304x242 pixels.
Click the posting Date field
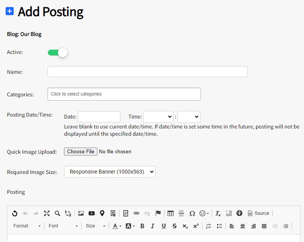[99, 117]
